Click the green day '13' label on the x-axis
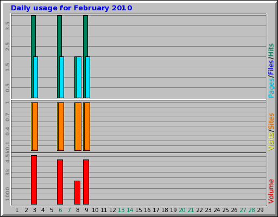This screenshot has width=278, height=217. 121,210
